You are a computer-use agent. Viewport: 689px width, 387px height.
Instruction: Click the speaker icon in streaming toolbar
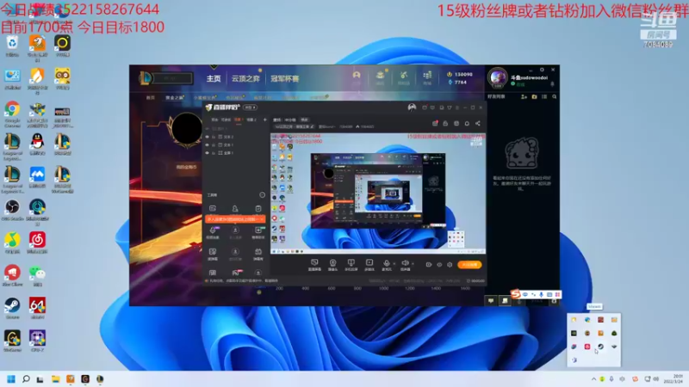(x=405, y=264)
